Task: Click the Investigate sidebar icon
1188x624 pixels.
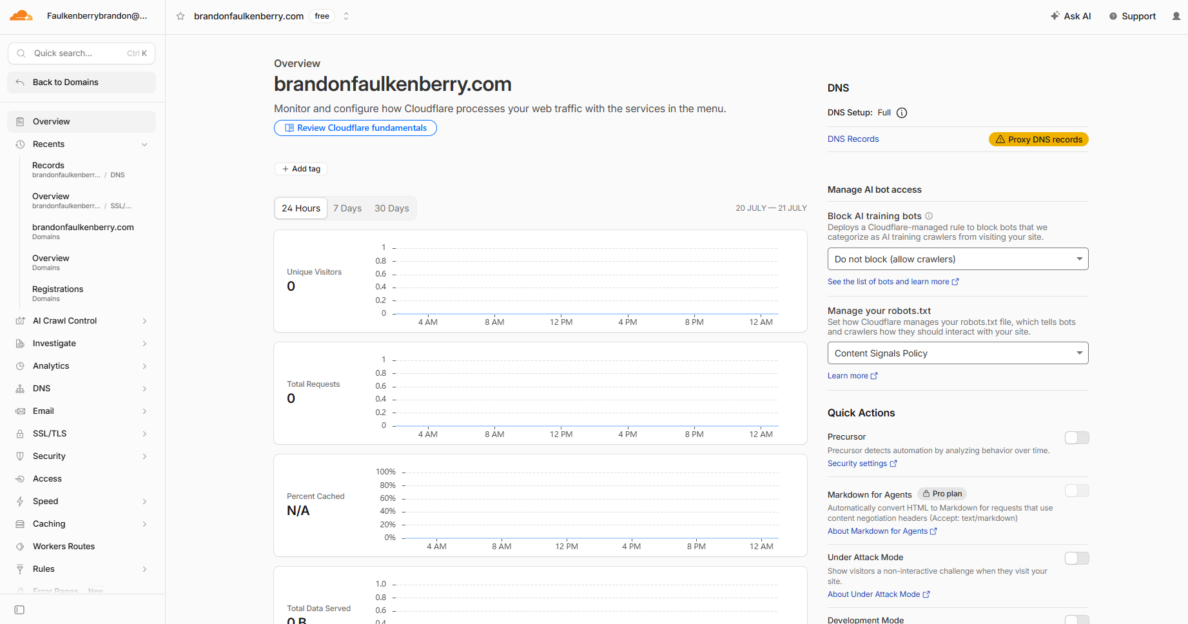Action: pyautogui.click(x=20, y=344)
